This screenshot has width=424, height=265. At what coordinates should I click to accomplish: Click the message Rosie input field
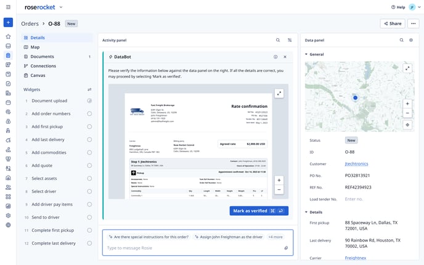click(191, 248)
